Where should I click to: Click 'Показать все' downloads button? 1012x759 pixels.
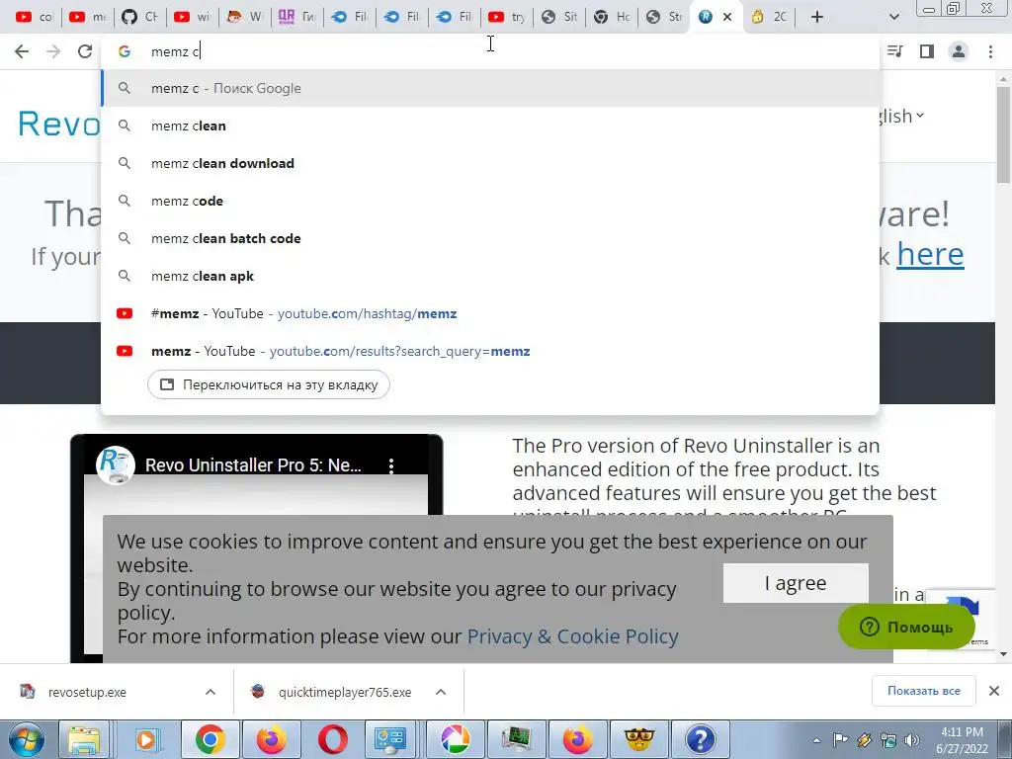[x=924, y=691]
